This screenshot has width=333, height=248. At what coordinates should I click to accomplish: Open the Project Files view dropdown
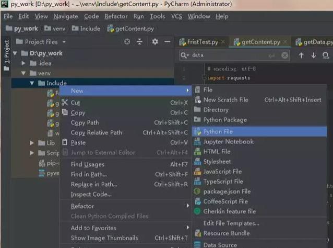point(64,42)
